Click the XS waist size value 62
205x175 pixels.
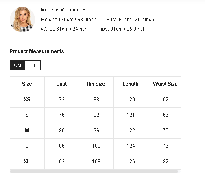pyautogui.click(x=166, y=100)
